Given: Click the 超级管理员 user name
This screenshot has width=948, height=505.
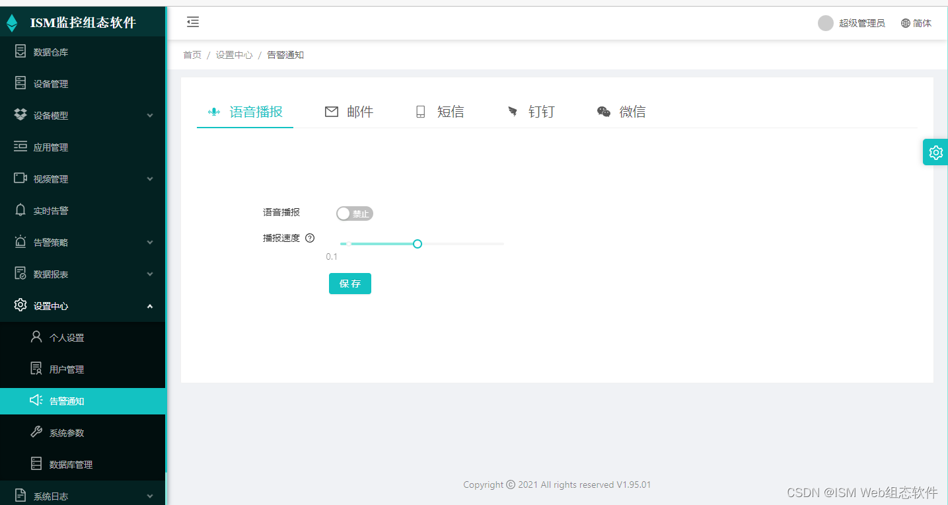Looking at the screenshot, I should coord(862,23).
